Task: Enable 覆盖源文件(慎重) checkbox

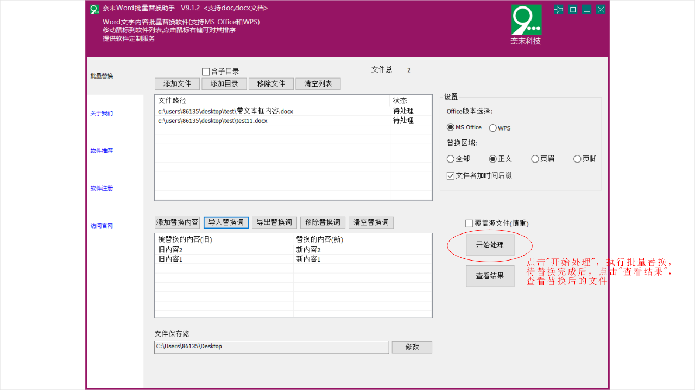Action: tap(469, 223)
